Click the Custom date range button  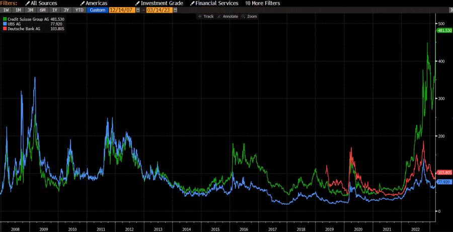pyautogui.click(x=97, y=10)
